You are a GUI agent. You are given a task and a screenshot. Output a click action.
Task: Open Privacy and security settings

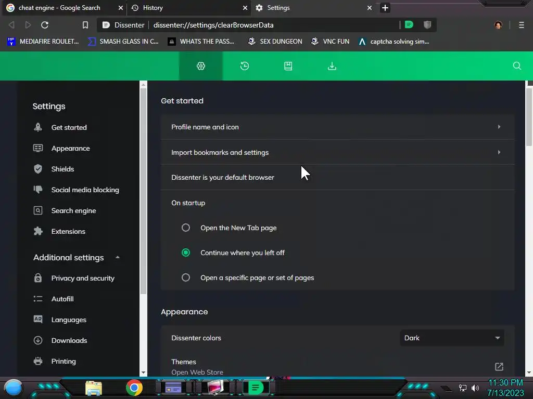point(83,278)
